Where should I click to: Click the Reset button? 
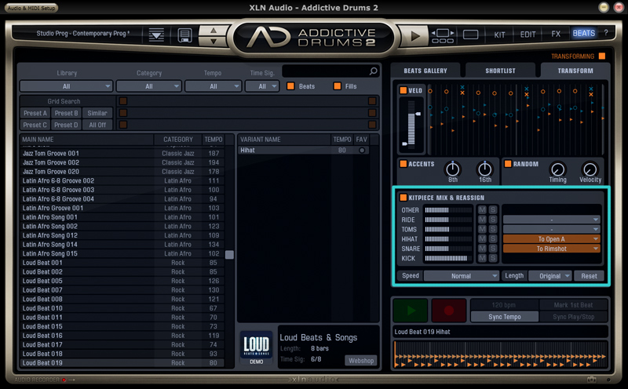pyautogui.click(x=589, y=276)
